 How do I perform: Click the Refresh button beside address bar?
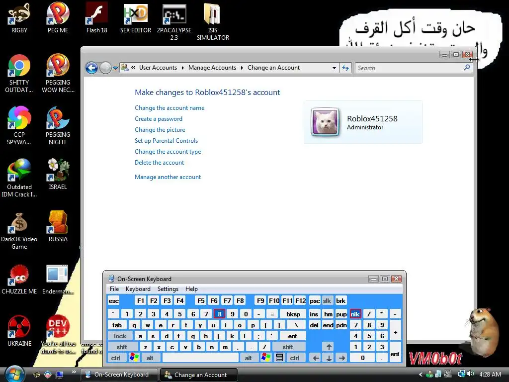point(345,68)
